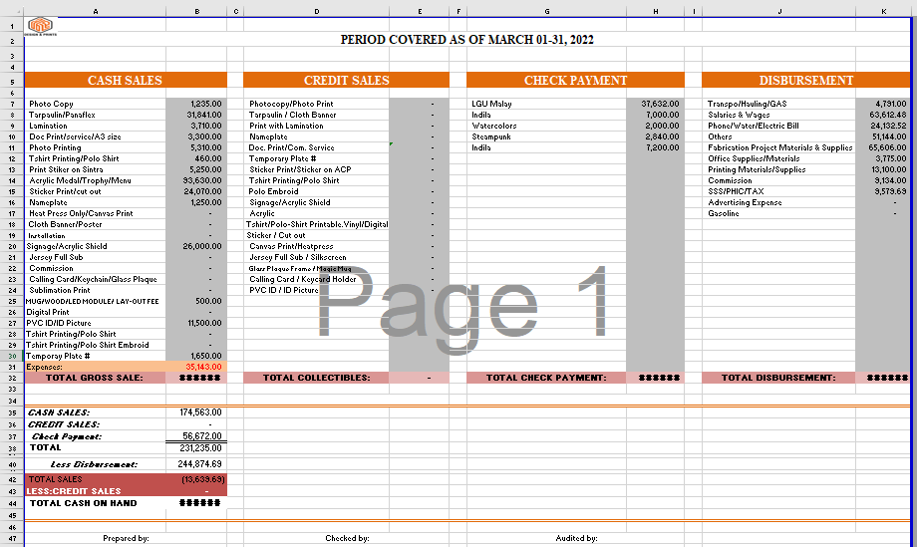Select the Phone/Water/Electric Bill cell
Viewport: 917px width, 547px height.
pos(779,126)
